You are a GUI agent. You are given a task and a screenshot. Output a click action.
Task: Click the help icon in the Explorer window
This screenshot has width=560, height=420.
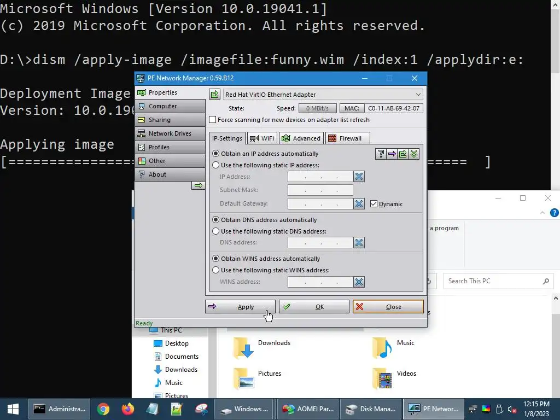tap(555, 213)
